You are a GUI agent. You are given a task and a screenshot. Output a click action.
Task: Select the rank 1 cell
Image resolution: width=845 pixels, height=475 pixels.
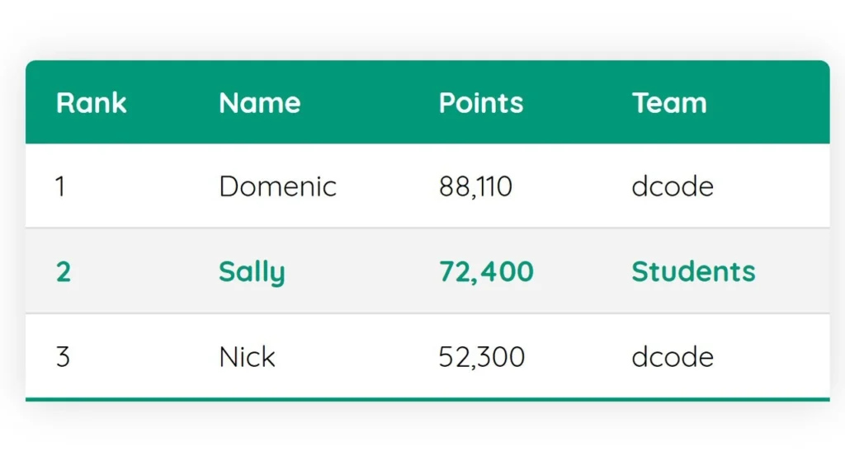pyautogui.click(x=60, y=186)
